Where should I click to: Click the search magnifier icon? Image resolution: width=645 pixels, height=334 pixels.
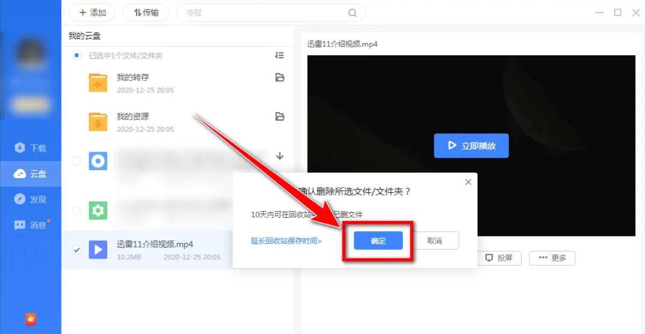352,12
